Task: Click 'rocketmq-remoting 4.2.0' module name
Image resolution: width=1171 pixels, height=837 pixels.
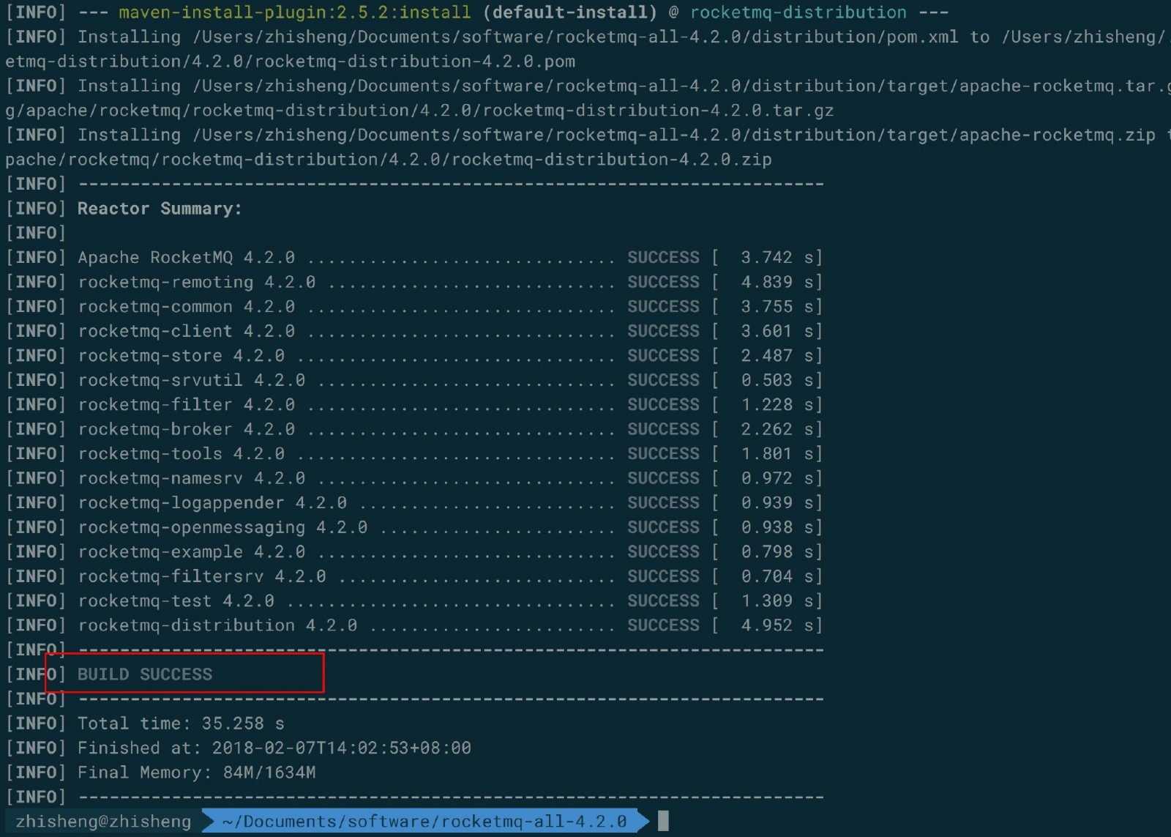Action: [197, 282]
